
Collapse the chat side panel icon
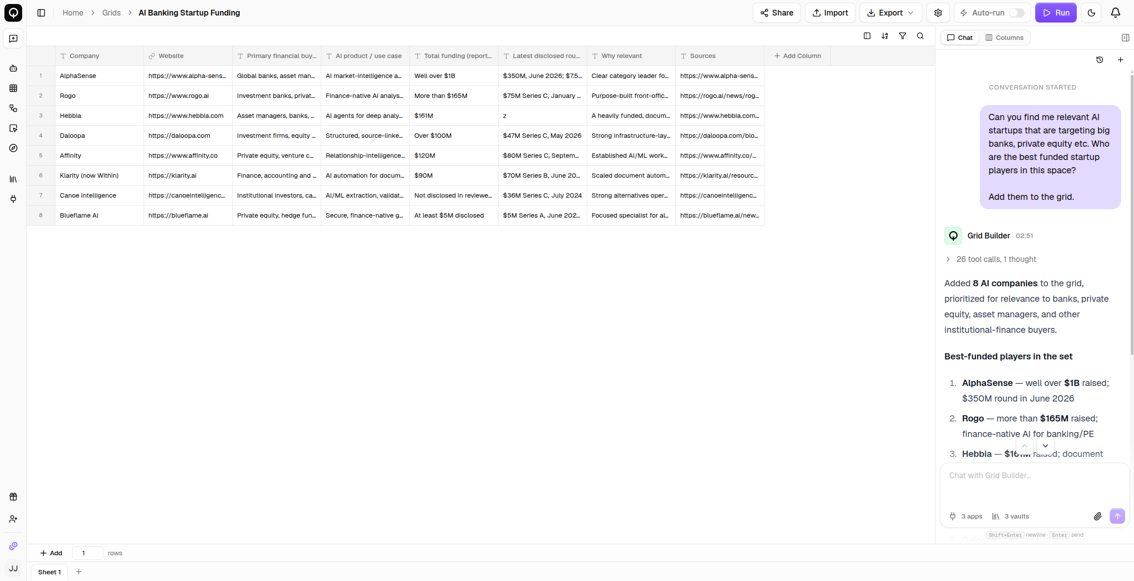[x=1125, y=38]
